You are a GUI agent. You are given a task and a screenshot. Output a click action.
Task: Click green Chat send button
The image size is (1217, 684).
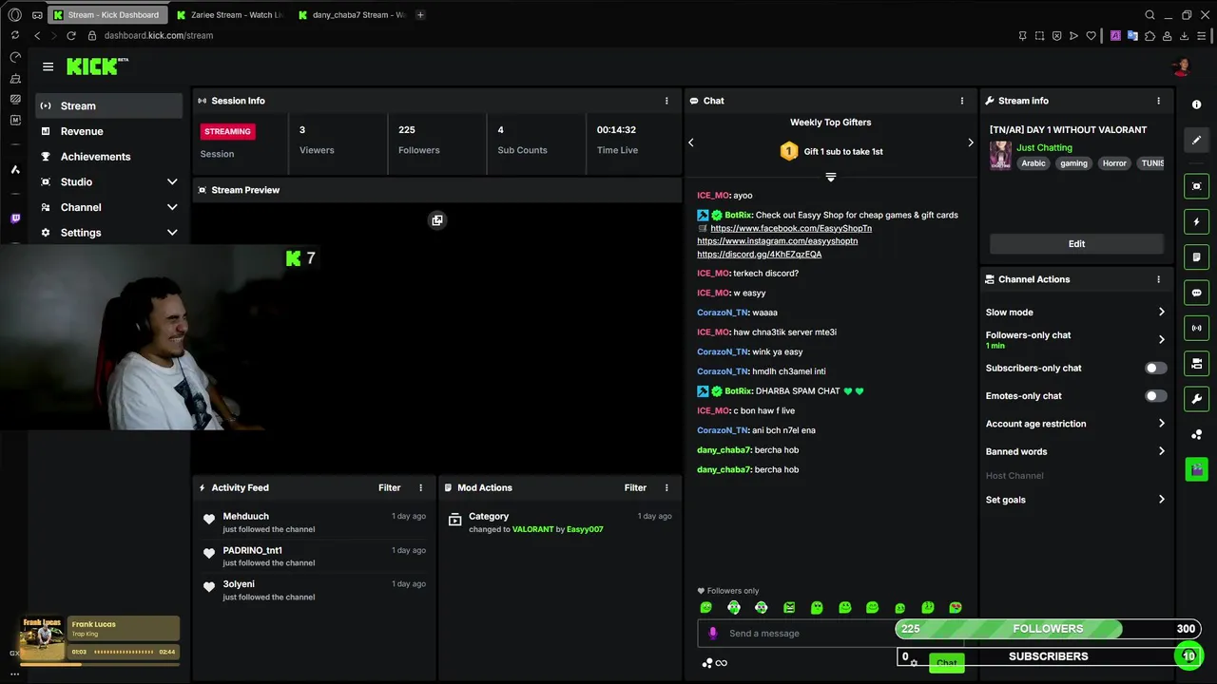click(x=946, y=663)
